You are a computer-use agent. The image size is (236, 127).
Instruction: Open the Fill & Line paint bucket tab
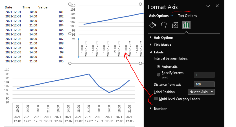point(152,25)
